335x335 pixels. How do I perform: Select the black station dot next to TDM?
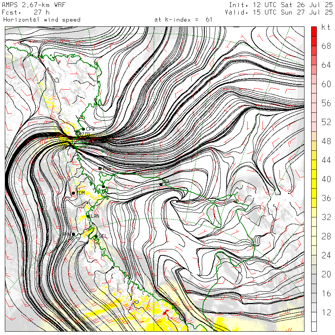[x=73, y=193]
